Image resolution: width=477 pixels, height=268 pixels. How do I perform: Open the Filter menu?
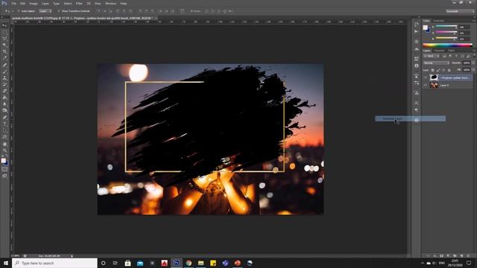point(79,3)
